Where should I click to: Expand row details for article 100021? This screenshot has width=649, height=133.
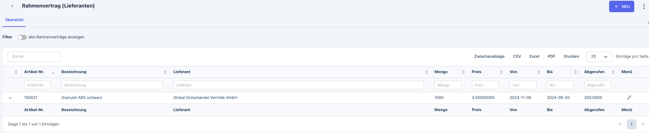(x=10, y=98)
